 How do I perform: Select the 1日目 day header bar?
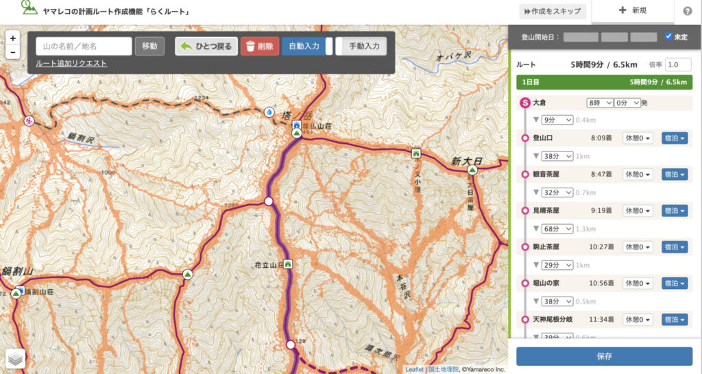(x=604, y=82)
